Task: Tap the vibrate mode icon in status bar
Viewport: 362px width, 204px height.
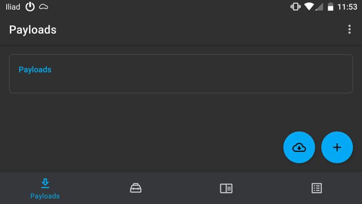Action: click(295, 7)
